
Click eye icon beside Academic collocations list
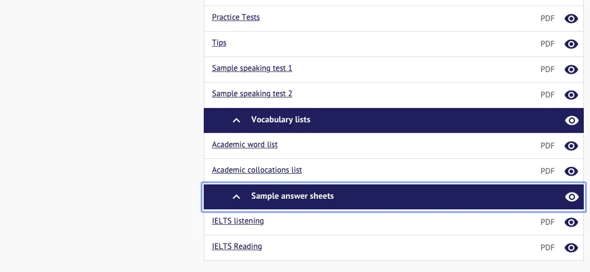coord(571,171)
